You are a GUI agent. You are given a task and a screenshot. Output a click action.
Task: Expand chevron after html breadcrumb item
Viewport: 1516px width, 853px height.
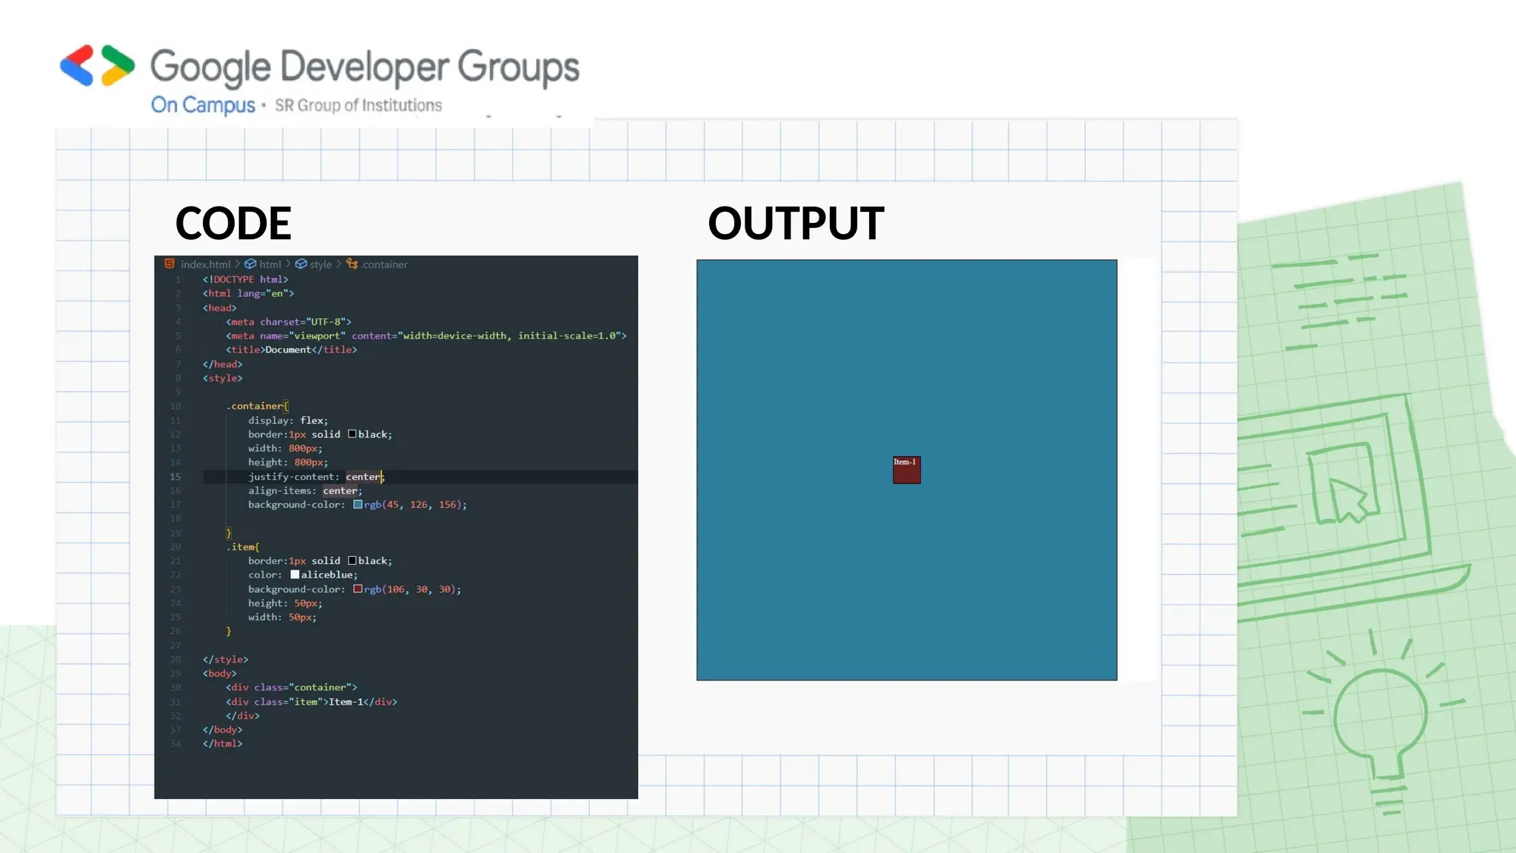coord(288,264)
